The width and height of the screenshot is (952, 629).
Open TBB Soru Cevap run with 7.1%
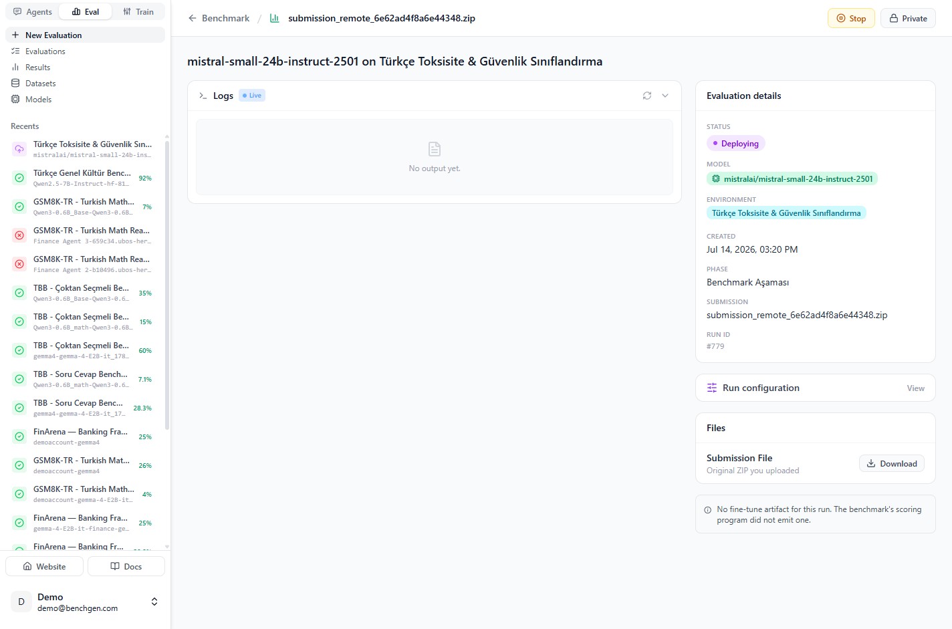(86, 379)
